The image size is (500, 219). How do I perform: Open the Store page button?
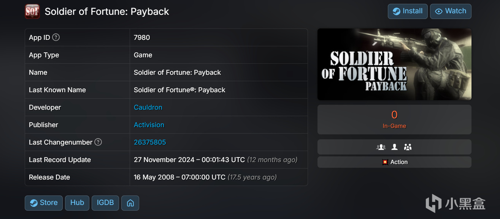click(44, 203)
